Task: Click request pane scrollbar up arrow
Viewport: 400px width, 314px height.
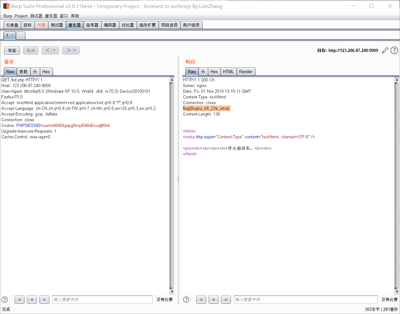Action: (x=172, y=80)
